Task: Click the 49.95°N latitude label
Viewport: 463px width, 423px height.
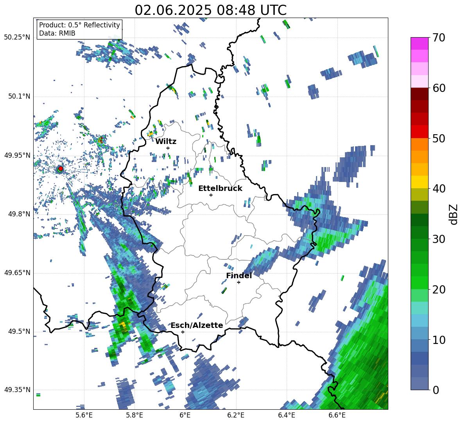Action: (17, 155)
